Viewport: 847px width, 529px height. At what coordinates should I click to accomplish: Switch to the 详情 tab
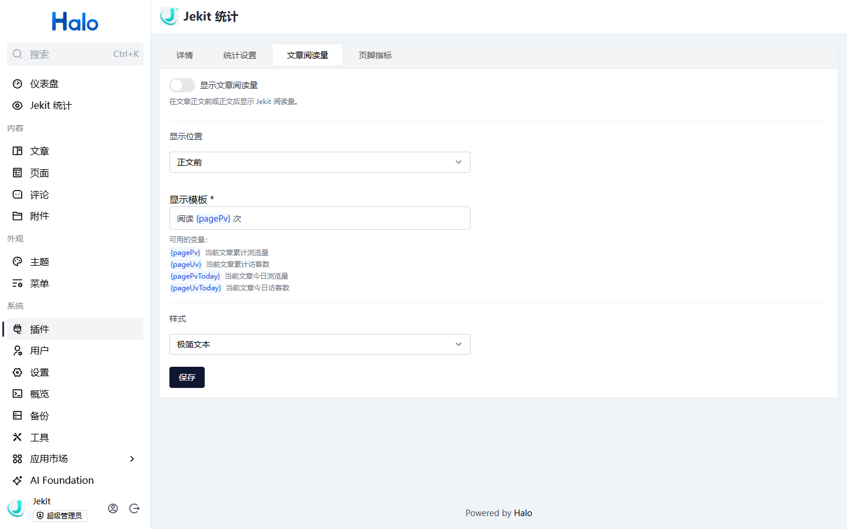coord(185,55)
